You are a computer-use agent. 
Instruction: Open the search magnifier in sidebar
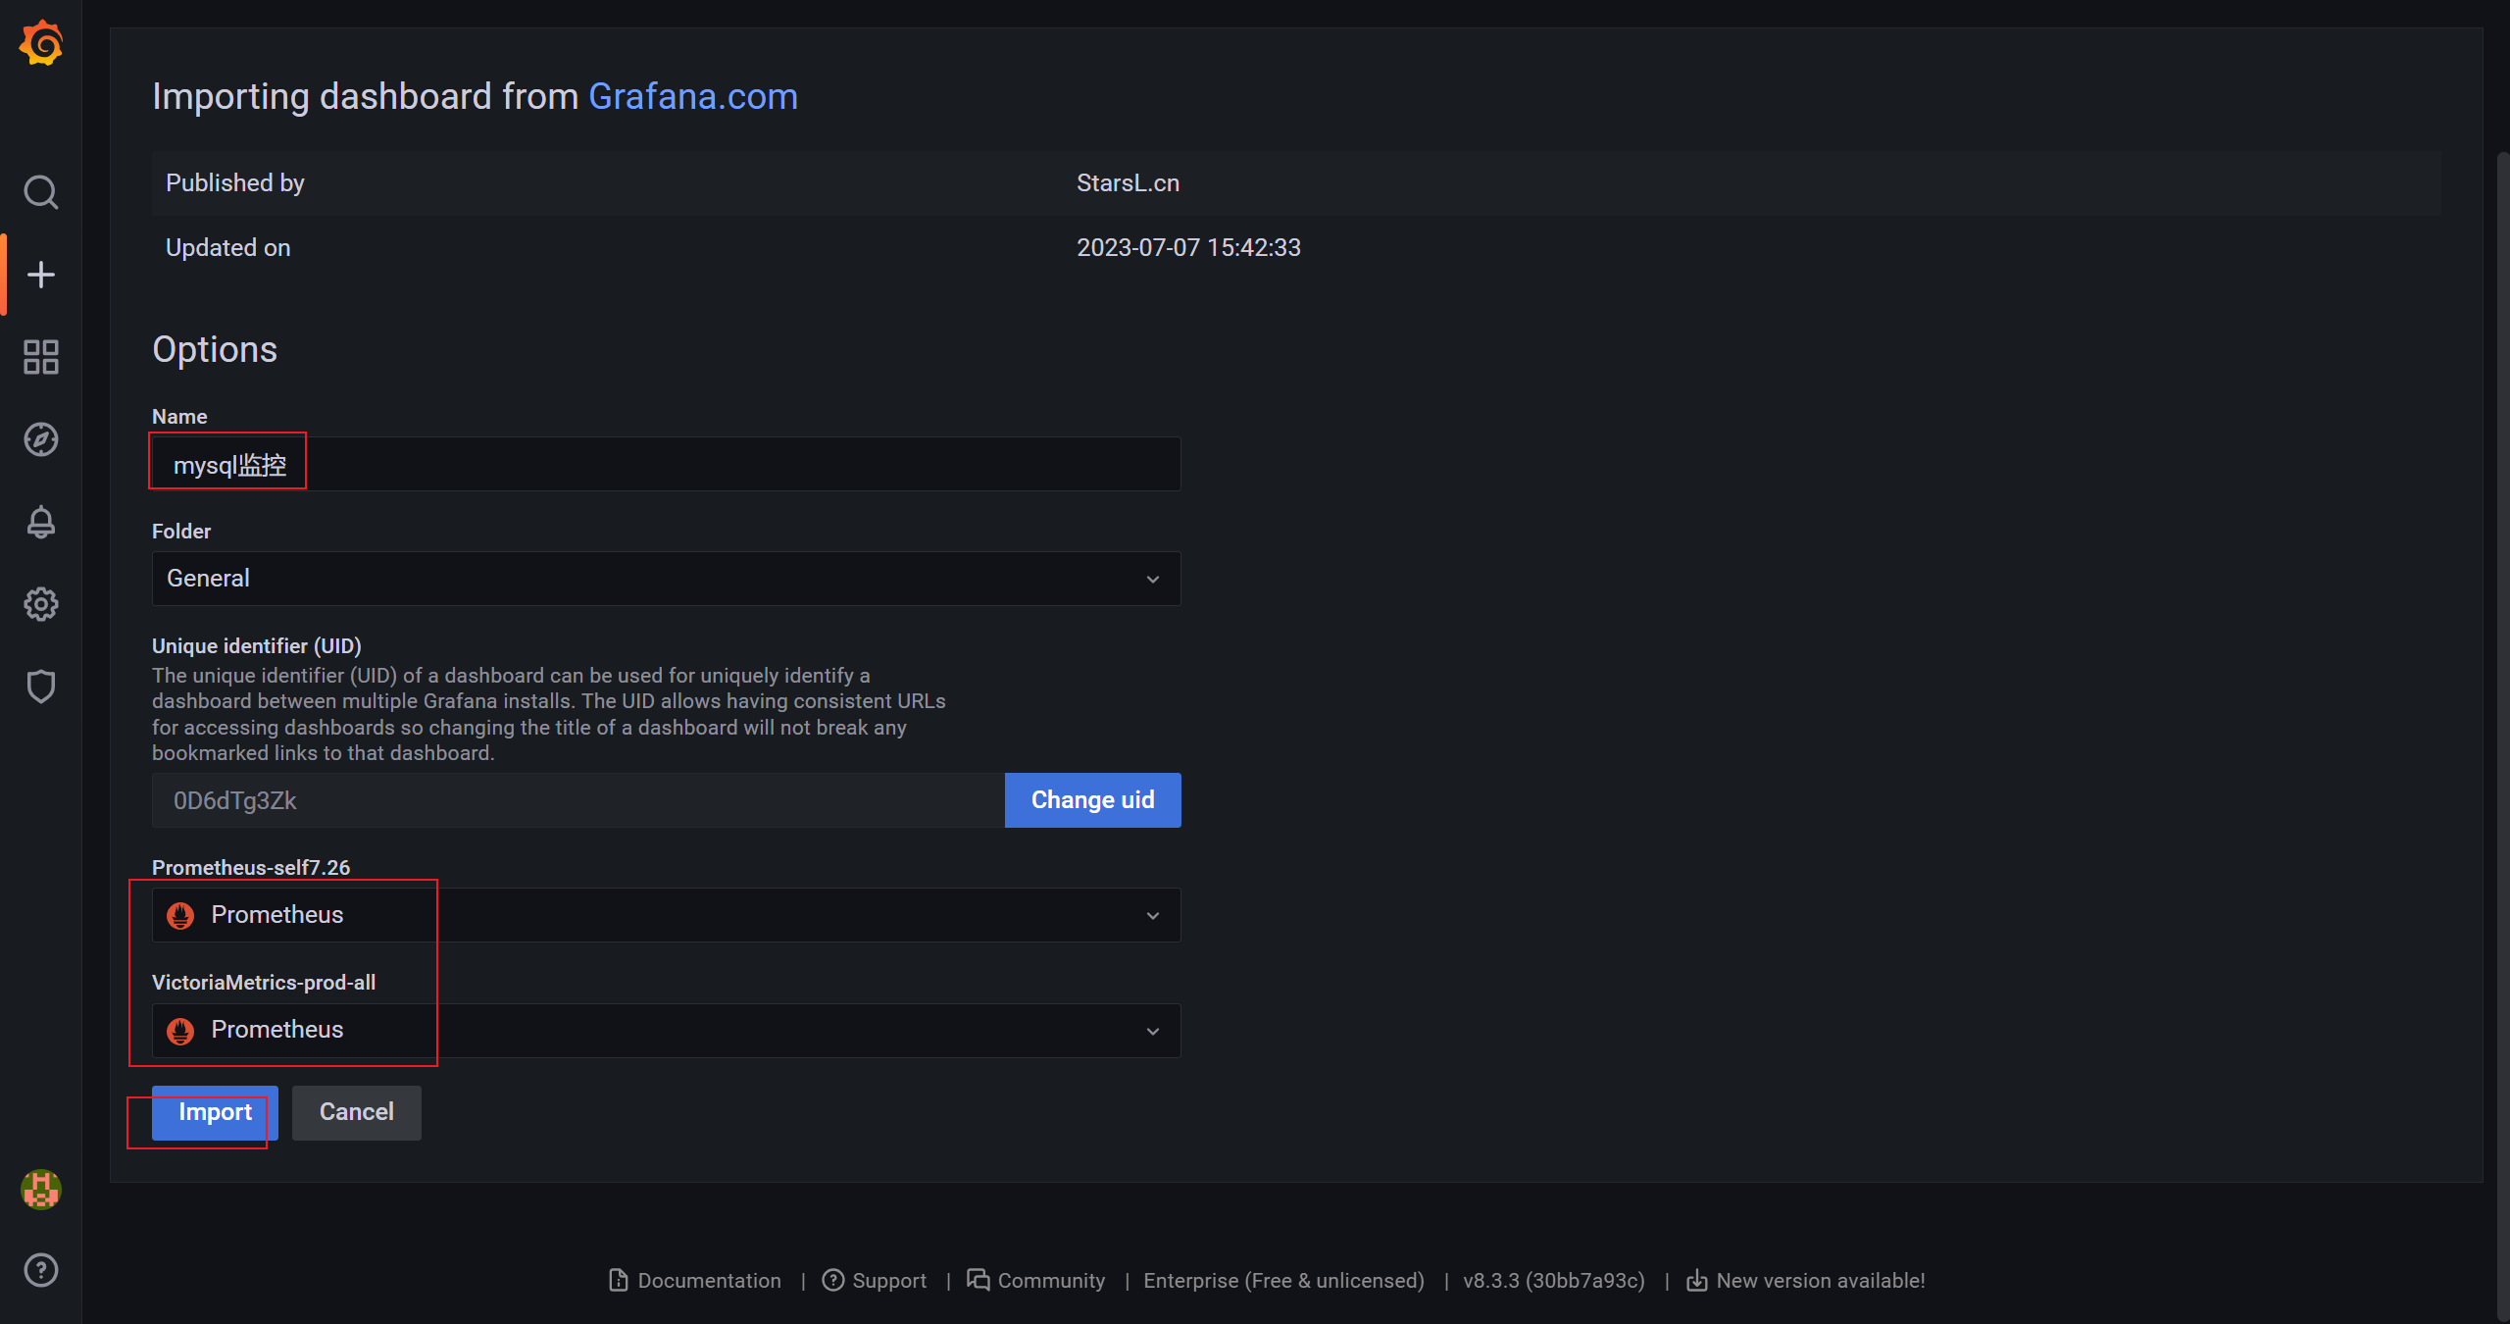coord(40,192)
